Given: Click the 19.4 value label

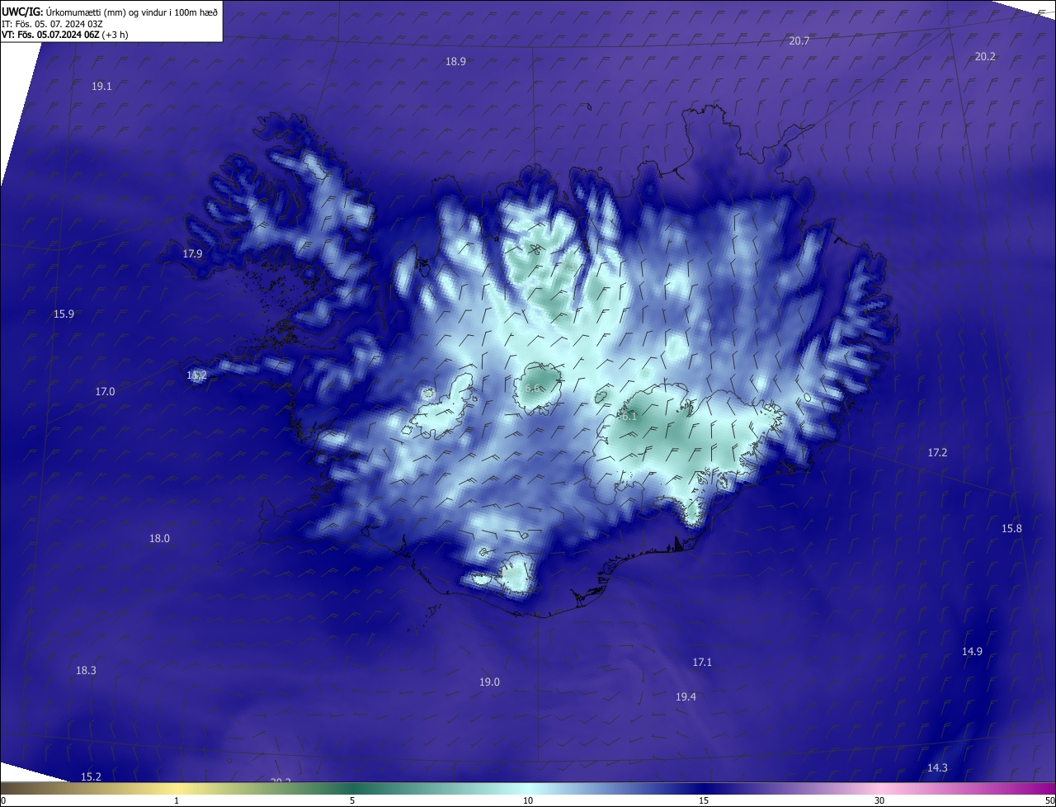Looking at the screenshot, I should click(x=686, y=696).
